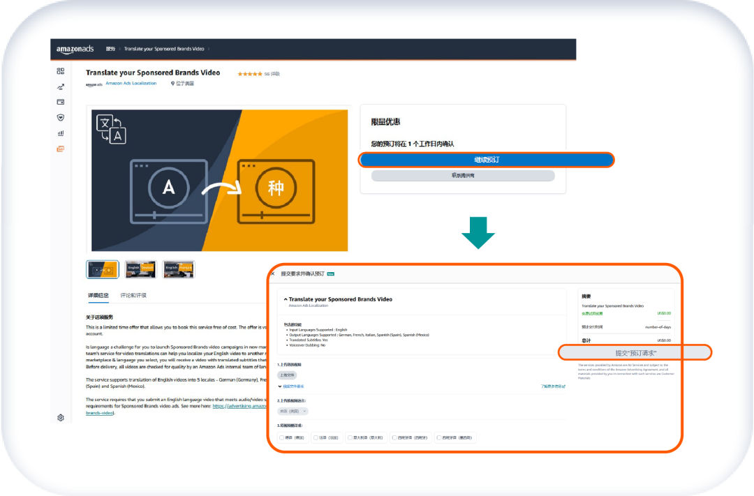This screenshot has height=496, width=754.
Task: Close the booking dialog with X icon
Action: click(x=273, y=274)
